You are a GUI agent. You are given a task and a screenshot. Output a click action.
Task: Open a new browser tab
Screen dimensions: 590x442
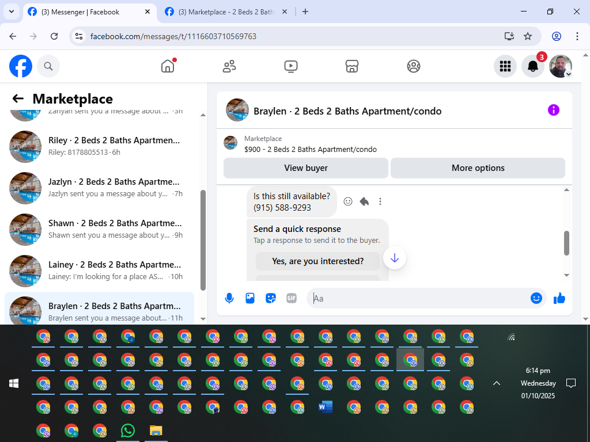coord(305,12)
